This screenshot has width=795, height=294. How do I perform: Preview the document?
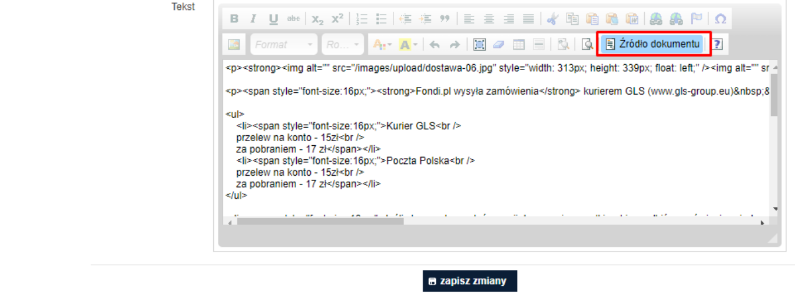point(587,44)
